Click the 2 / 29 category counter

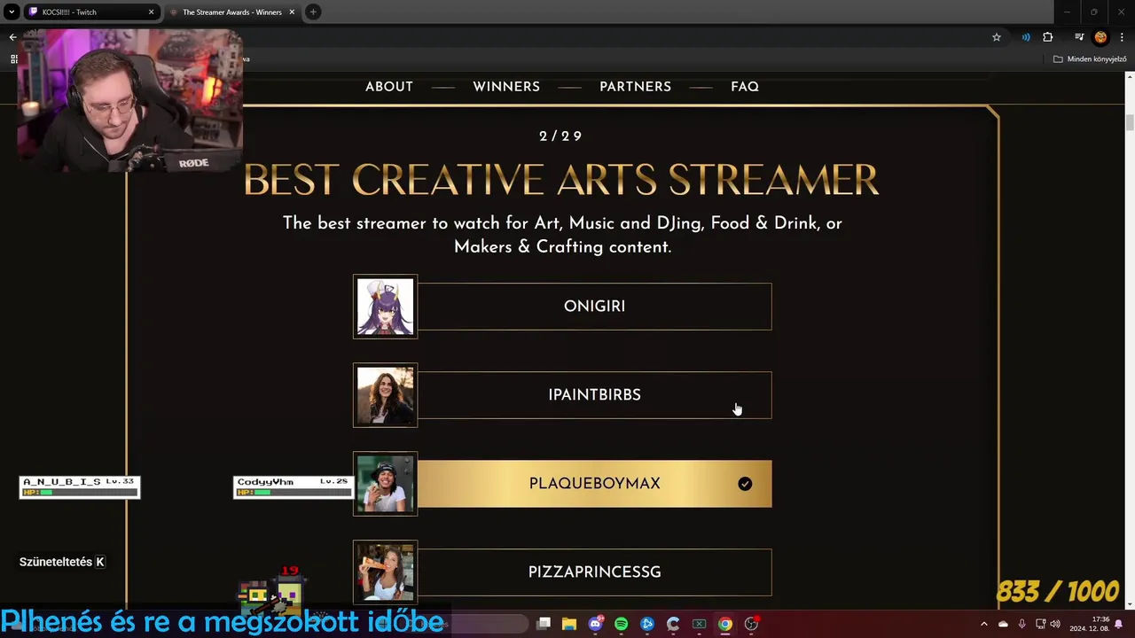point(560,136)
